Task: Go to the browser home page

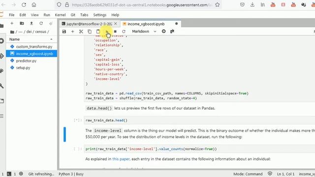Action: [x=34, y=5]
